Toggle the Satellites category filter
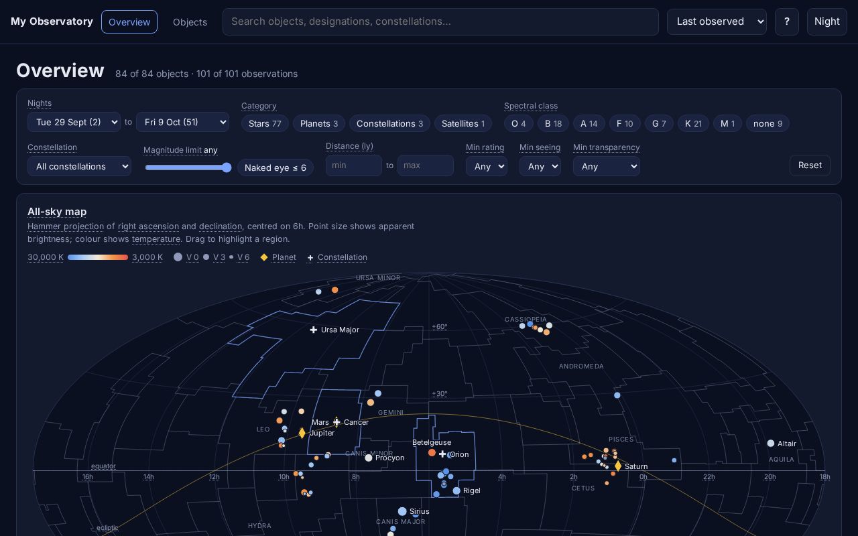The height and width of the screenshot is (536, 858). point(463,123)
